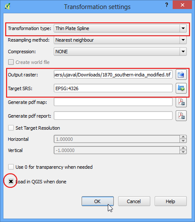This screenshot has width=195, height=222.
Task: Click in the Target SRS field
Action: tap(113, 88)
